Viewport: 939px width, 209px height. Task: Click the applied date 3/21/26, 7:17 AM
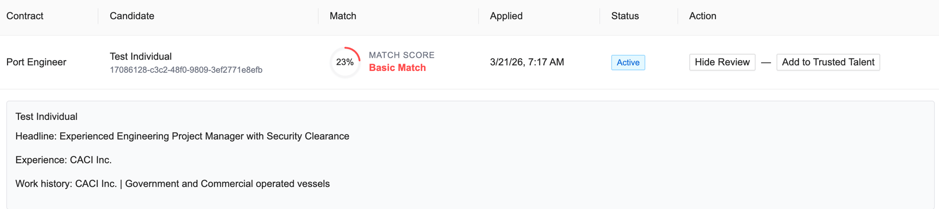[x=527, y=62]
